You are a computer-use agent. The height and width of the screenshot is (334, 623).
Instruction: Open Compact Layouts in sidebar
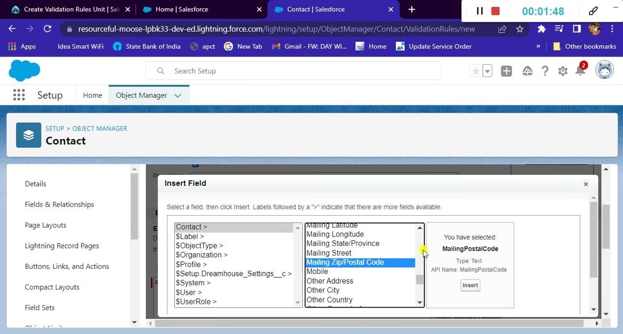pyautogui.click(x=52, y=287)
